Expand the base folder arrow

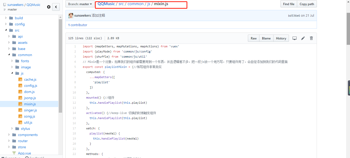click(9, 49)
